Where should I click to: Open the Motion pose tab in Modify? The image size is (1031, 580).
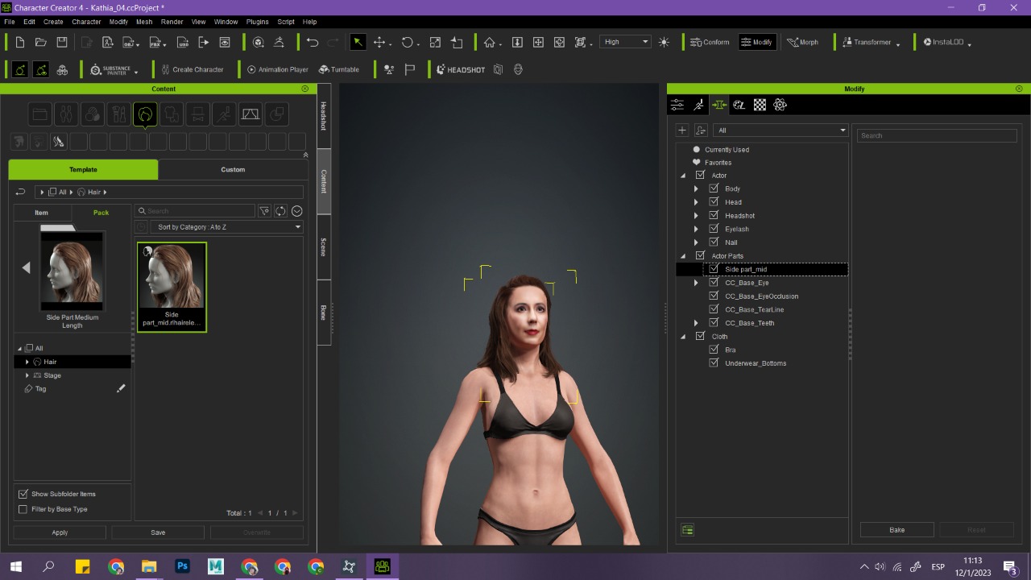(698, 105)
